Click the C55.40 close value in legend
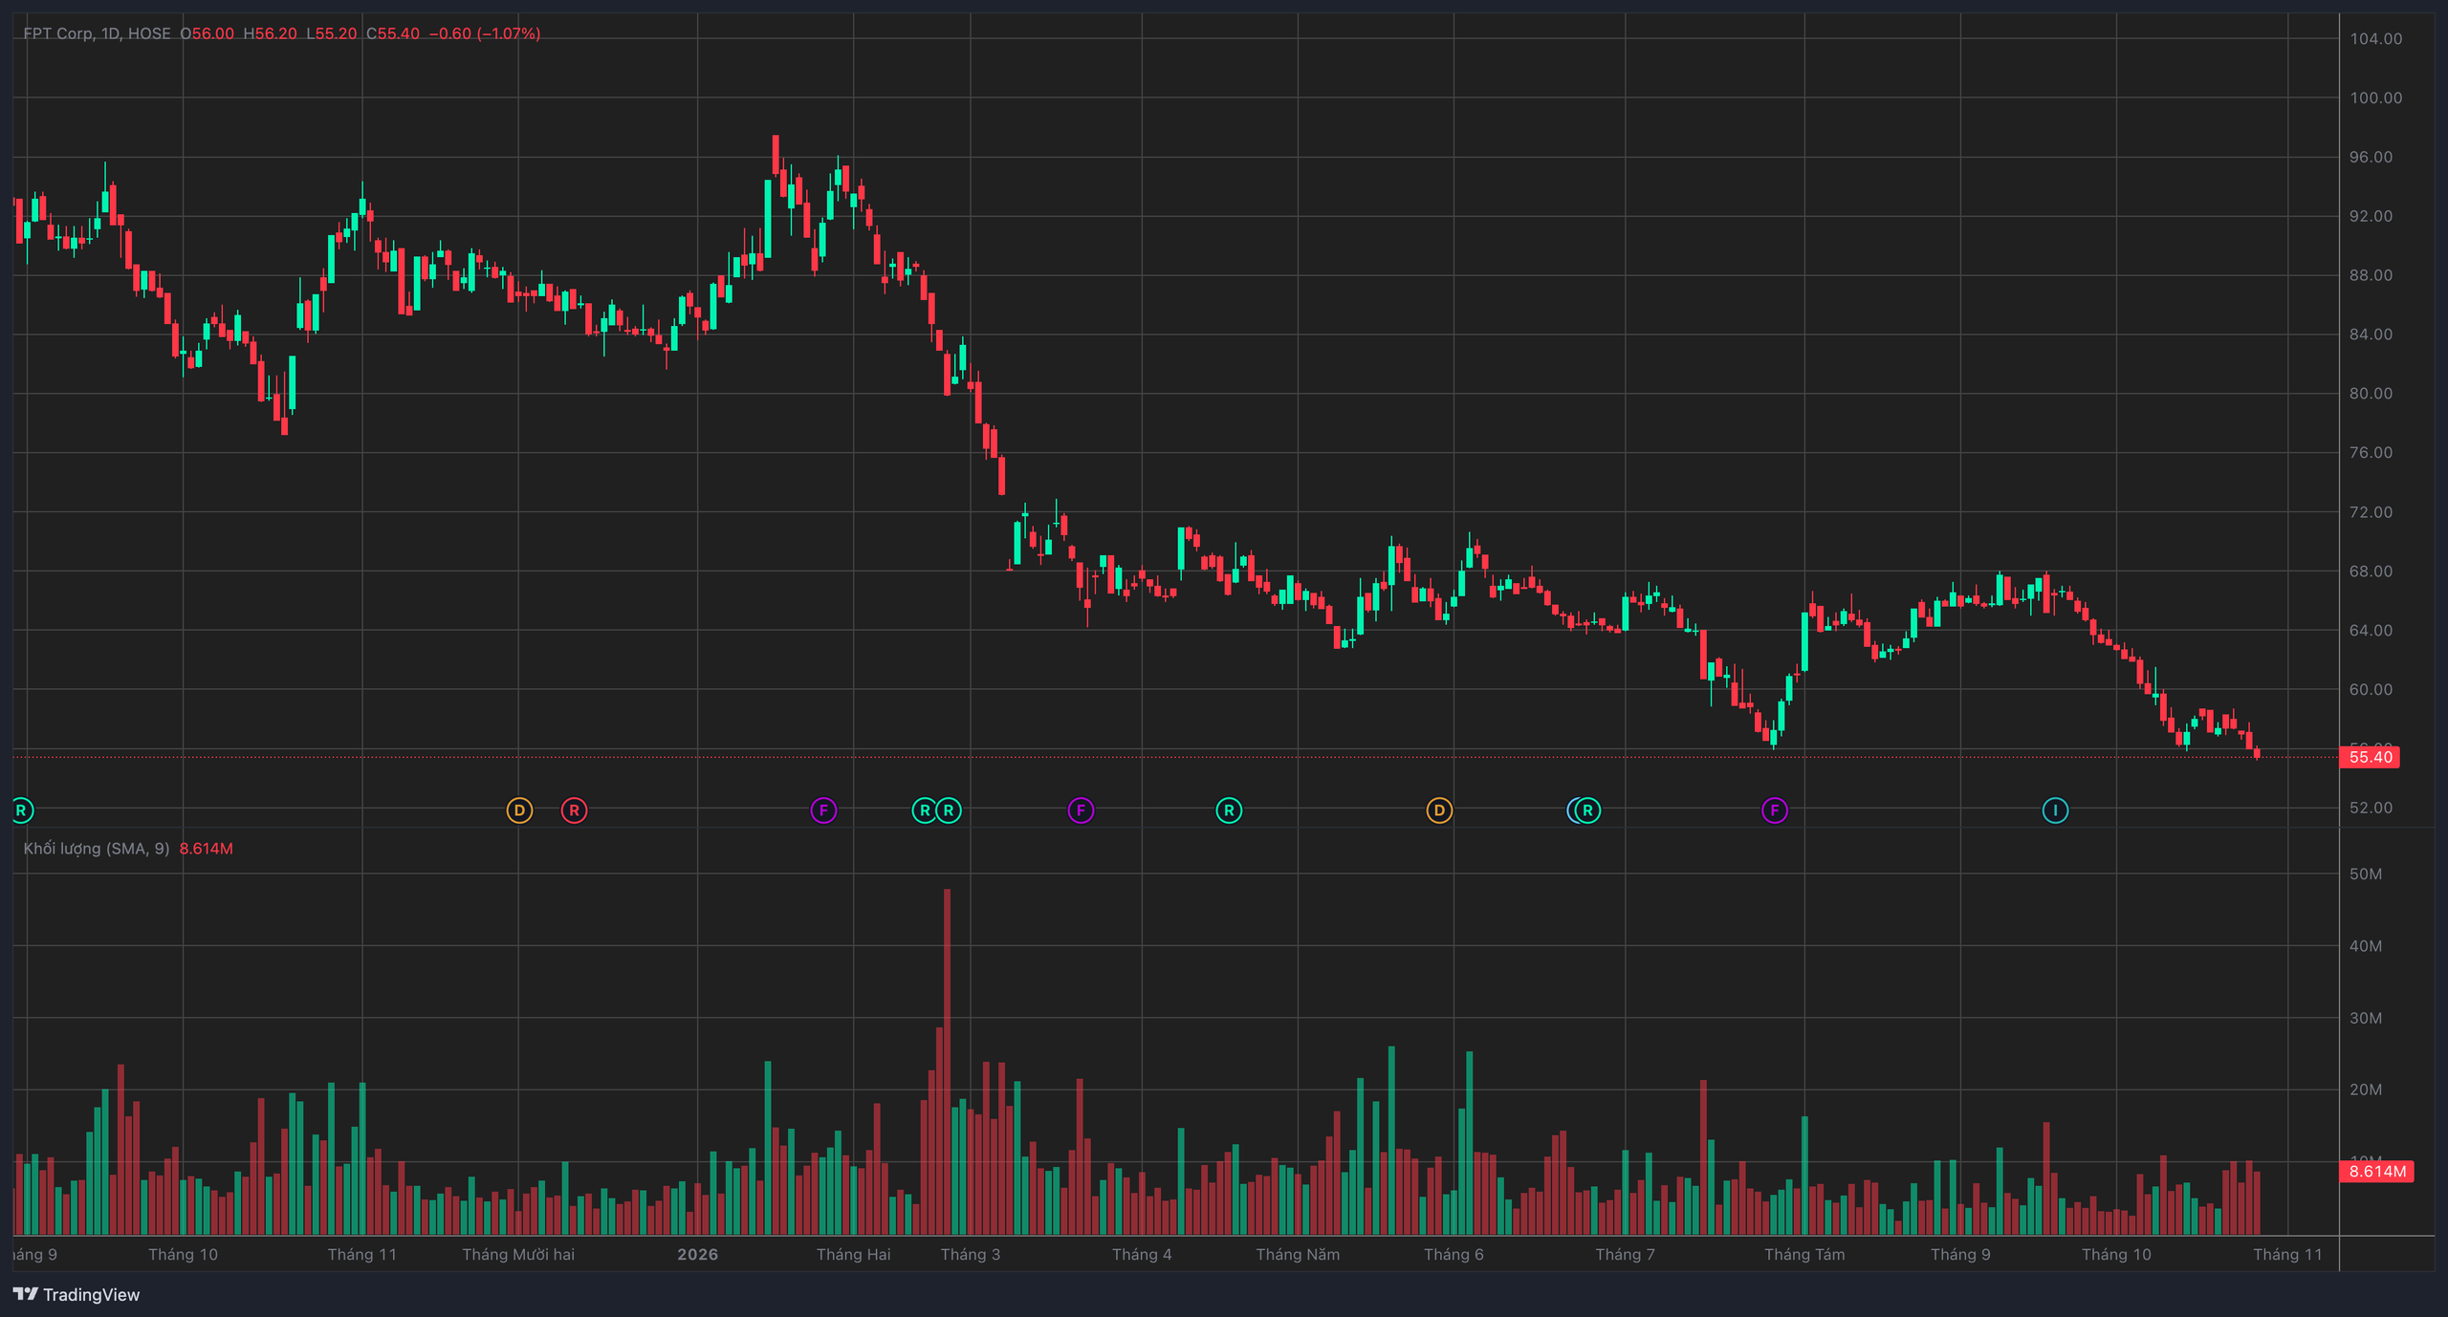 (x=393, y=33)
